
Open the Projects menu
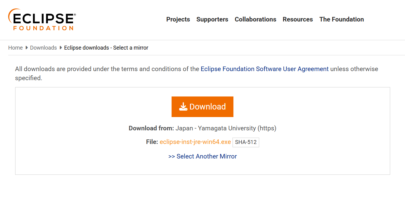click(178, 19)
